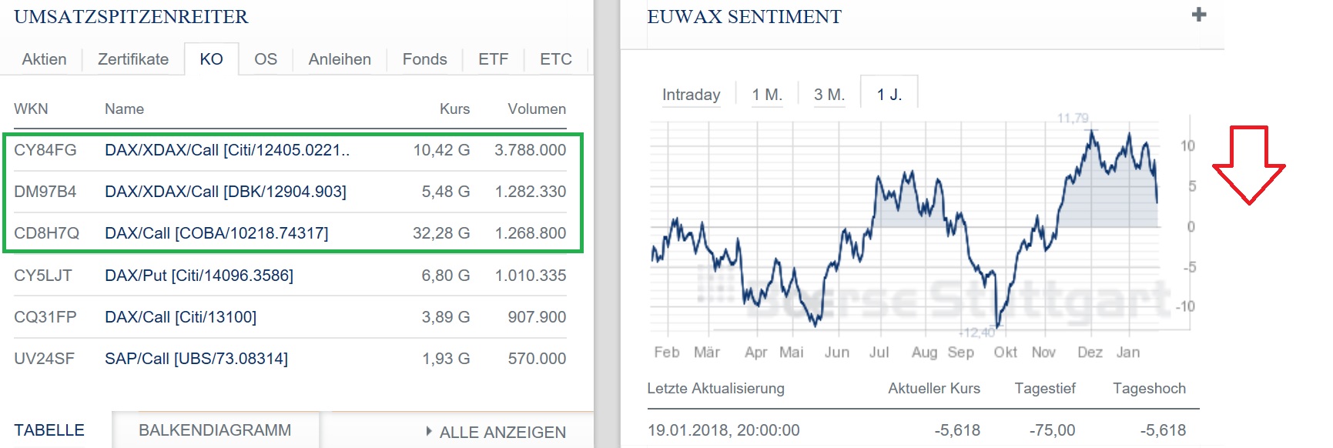
Task: Switch to BALKENDIAGRAMM view
Action: 216,430
